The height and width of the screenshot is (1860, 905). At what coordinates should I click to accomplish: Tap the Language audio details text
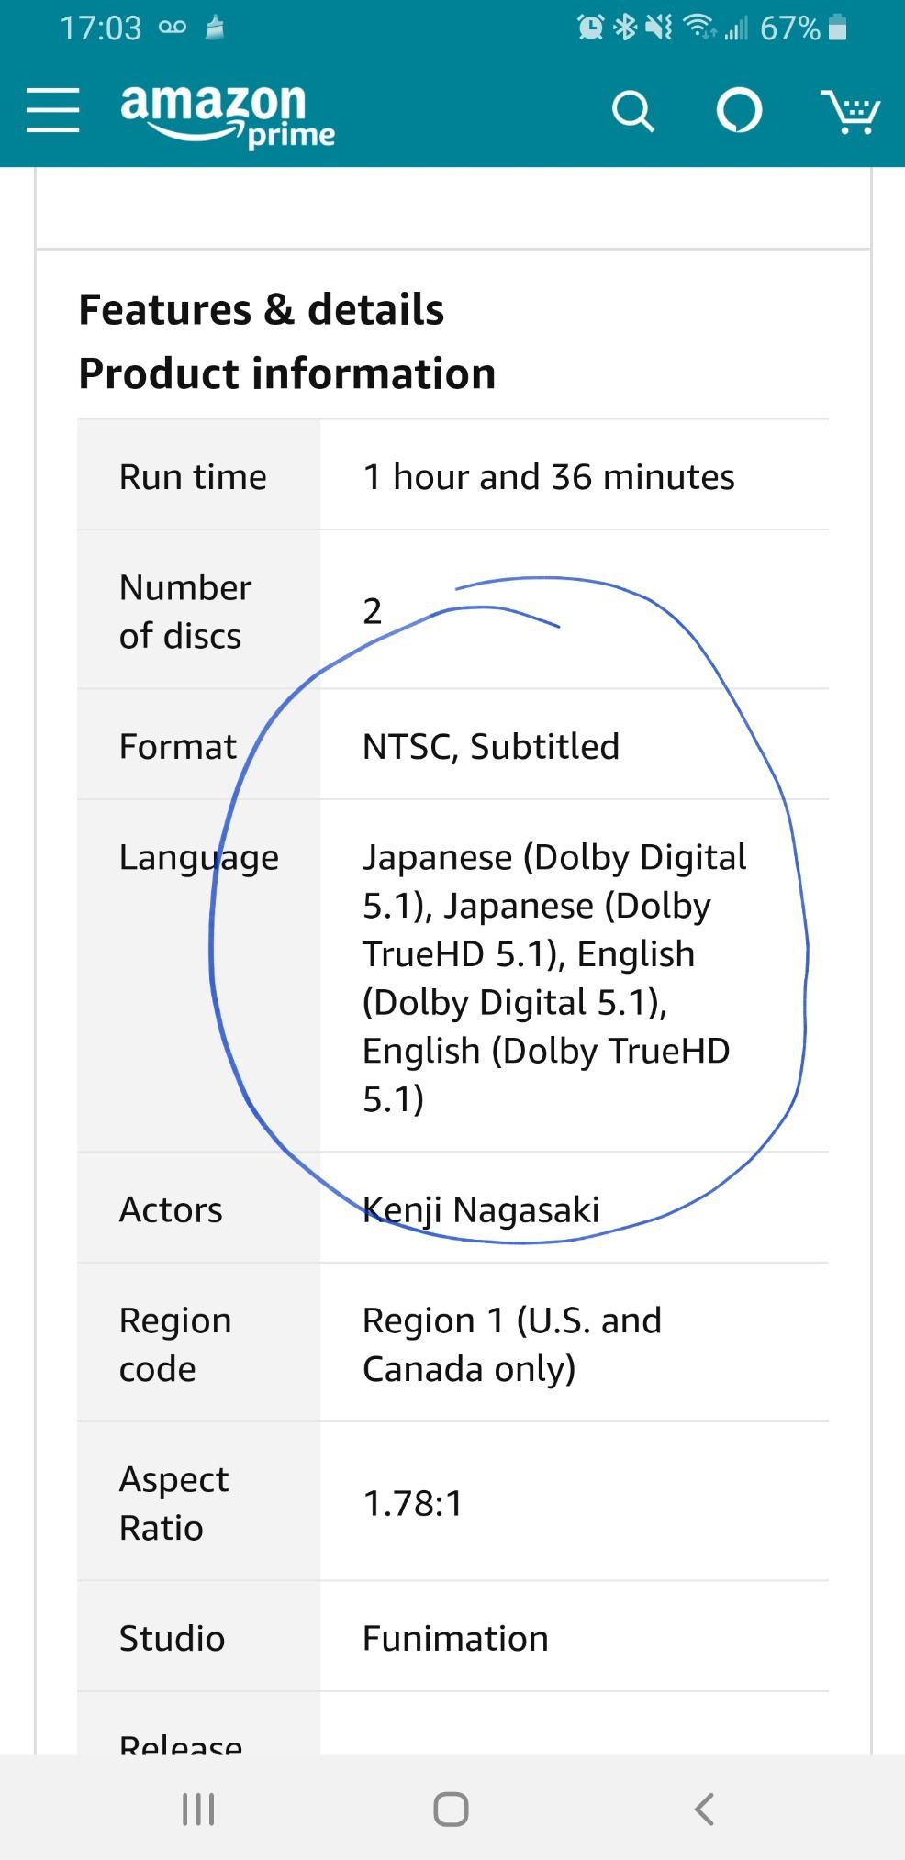pos(554,977)
